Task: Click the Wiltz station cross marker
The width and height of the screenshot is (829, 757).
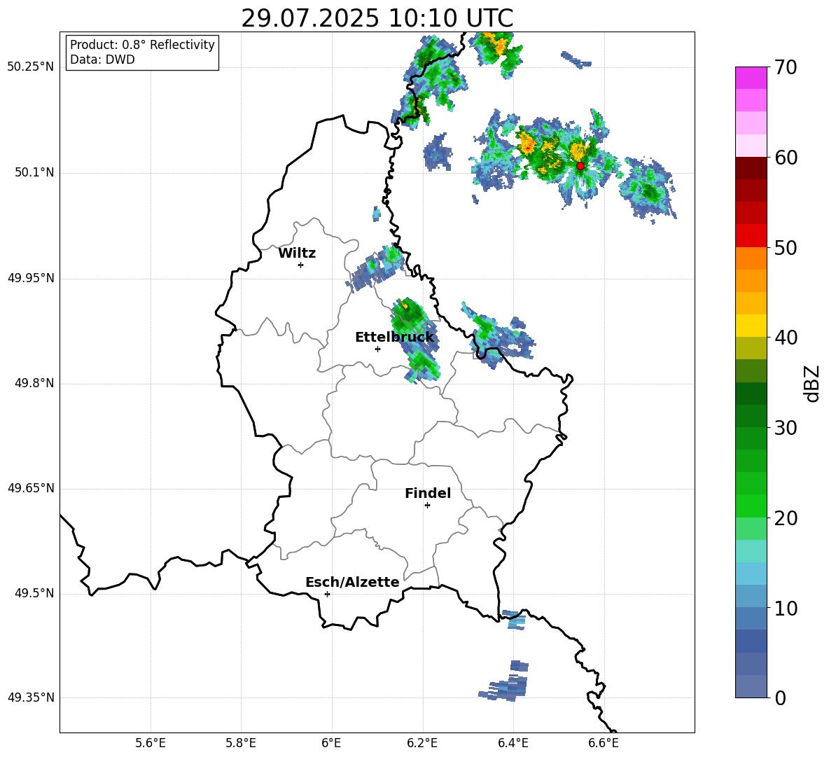Action: 301,265
